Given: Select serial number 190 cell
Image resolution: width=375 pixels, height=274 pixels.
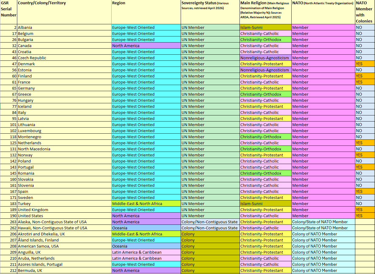Looking at the screenshot, I should click(x=8, y=216).
